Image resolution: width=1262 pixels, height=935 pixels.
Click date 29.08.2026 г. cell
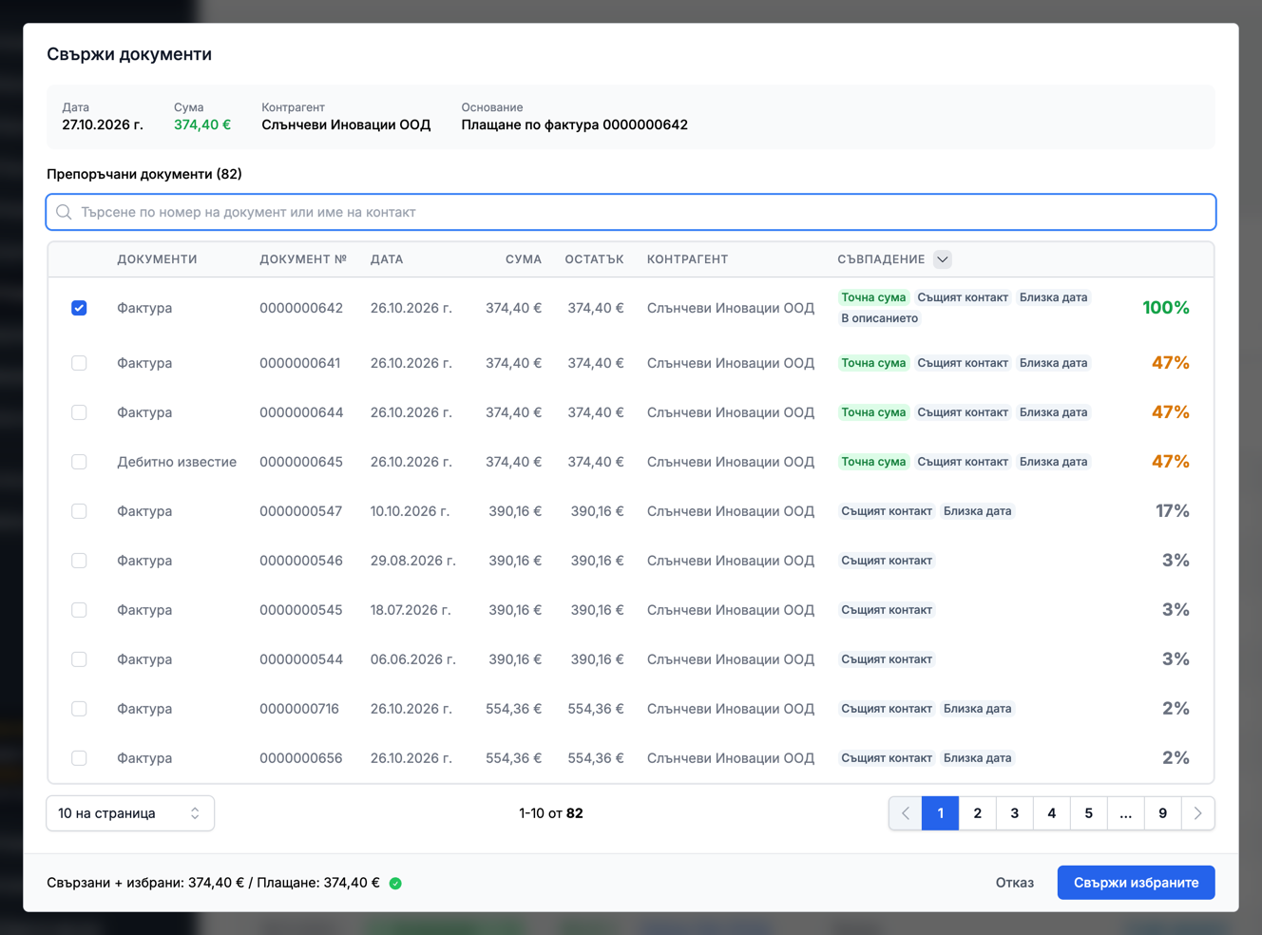pos(412,561)
